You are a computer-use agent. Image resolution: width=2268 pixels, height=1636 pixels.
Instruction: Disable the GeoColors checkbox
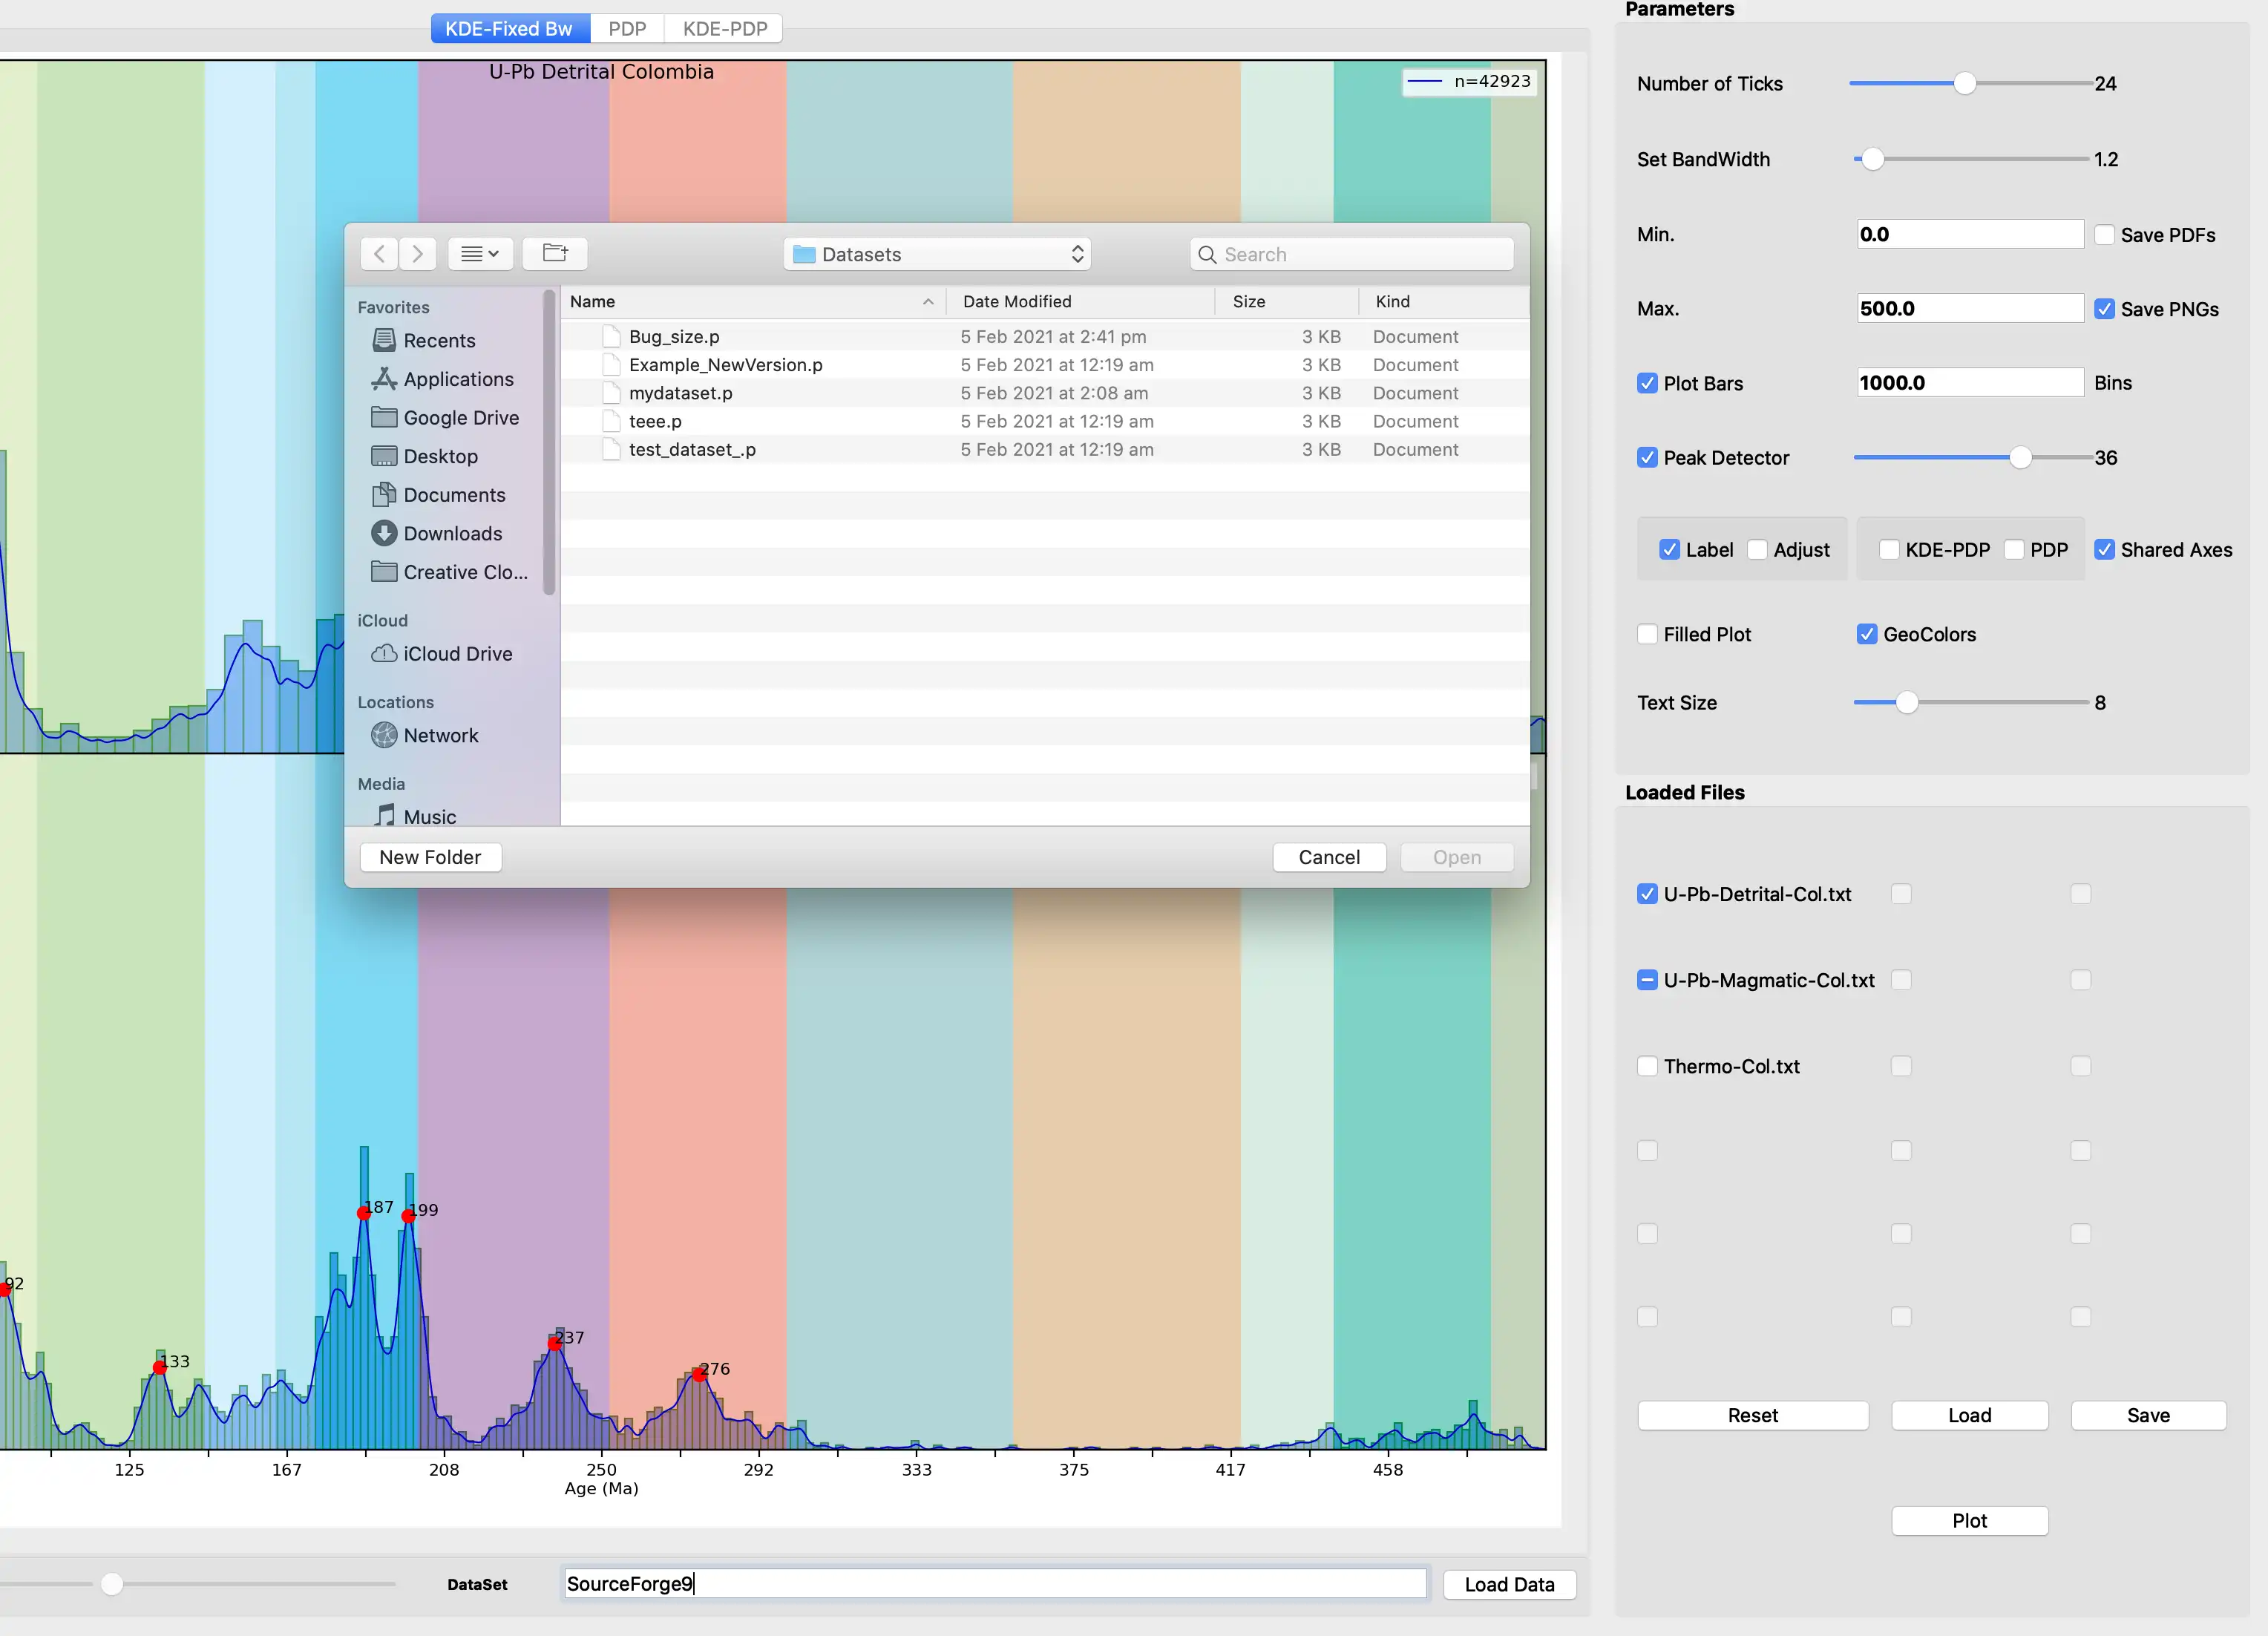point(1866,634)
